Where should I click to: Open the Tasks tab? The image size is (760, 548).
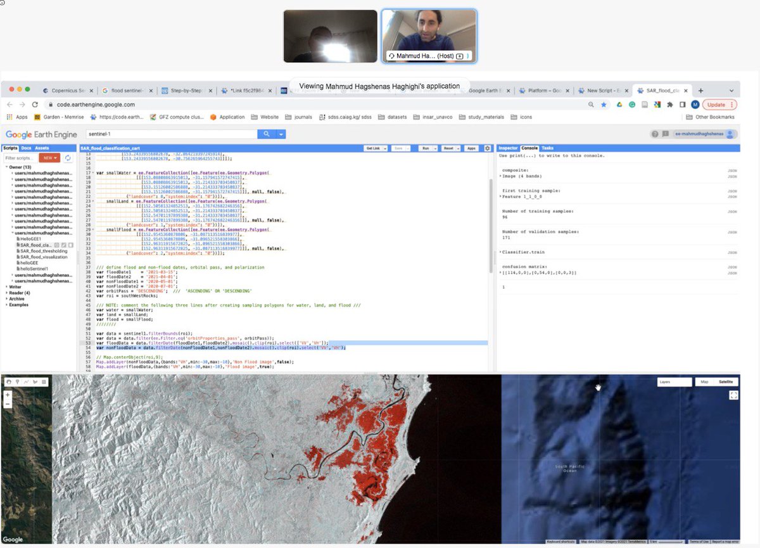(547, 148)
